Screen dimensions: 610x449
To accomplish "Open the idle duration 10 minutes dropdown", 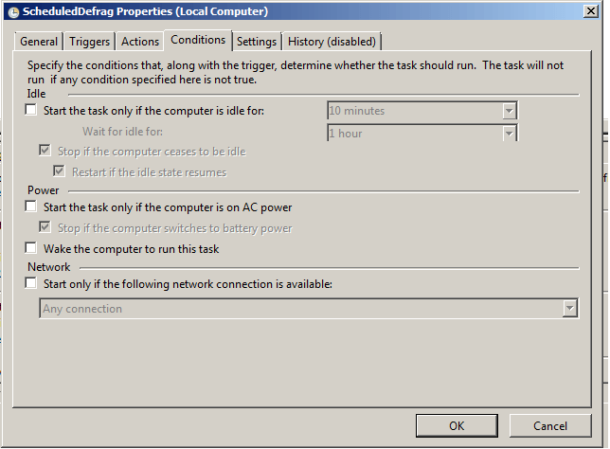I will (x=509, y=111).
